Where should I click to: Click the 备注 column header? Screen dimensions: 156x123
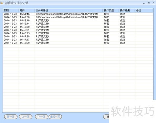coord(144,10)
